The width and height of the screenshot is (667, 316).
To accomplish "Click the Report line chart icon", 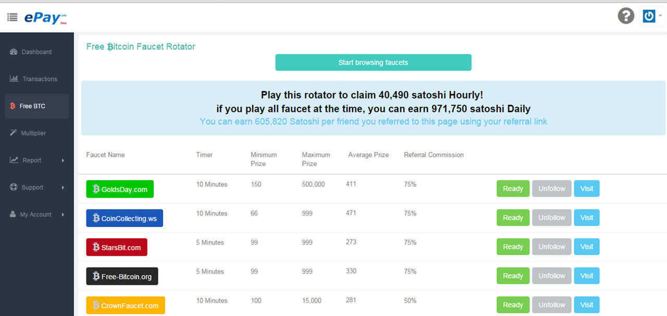I will coord(14,160).
